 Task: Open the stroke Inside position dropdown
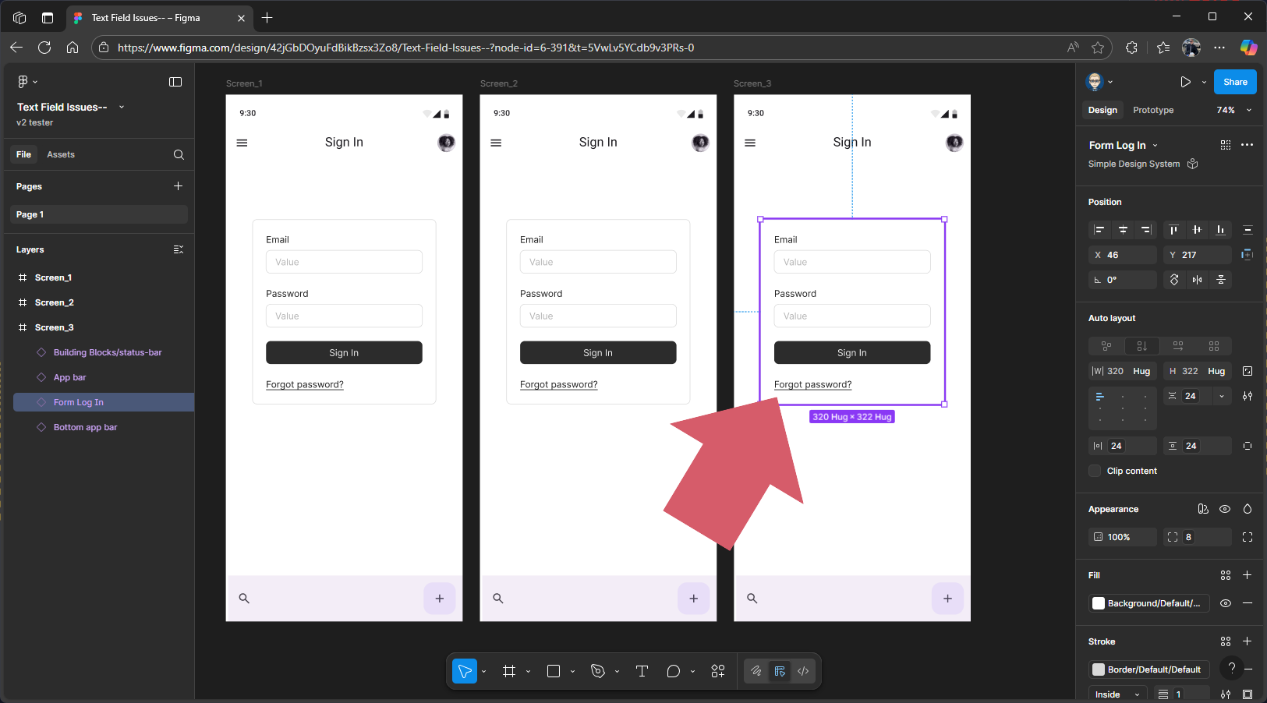pyautogui.click(x=1117, y=694)
